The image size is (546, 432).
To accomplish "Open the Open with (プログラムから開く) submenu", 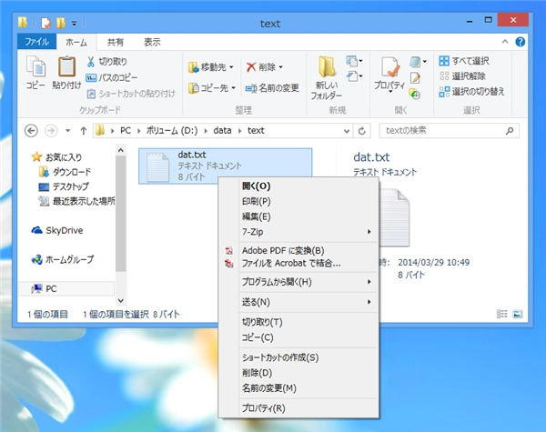I will point(300,282).
